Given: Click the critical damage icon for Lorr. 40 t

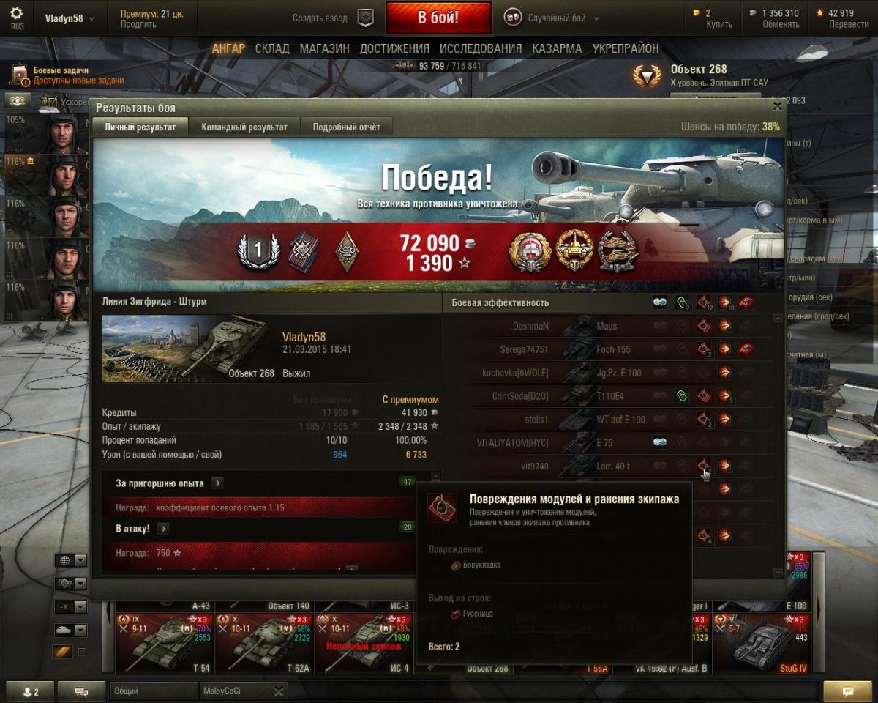Looking at the screenshot, I should (x=703, y=466).
